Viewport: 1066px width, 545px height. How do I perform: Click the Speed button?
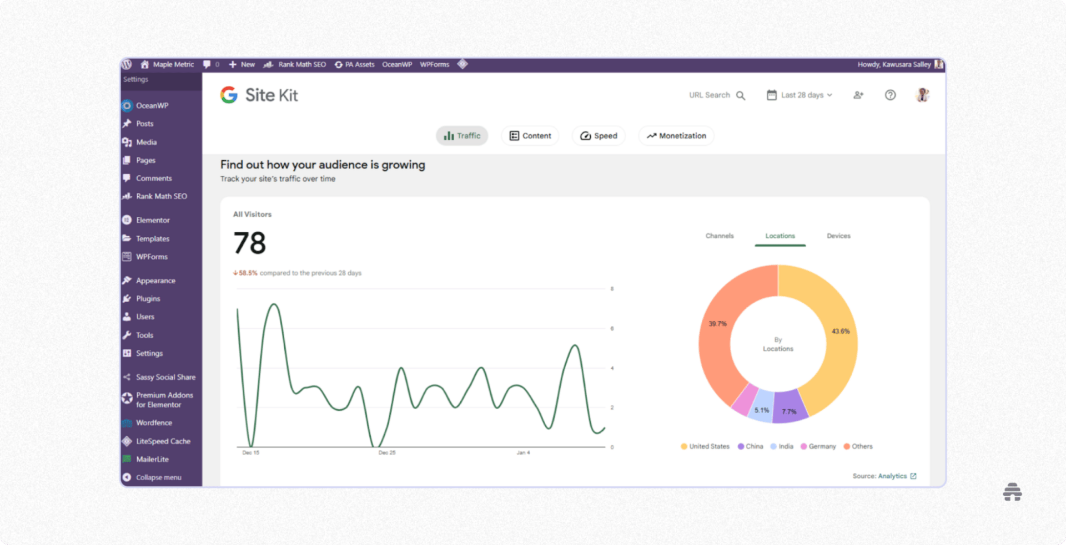(598, 136)
